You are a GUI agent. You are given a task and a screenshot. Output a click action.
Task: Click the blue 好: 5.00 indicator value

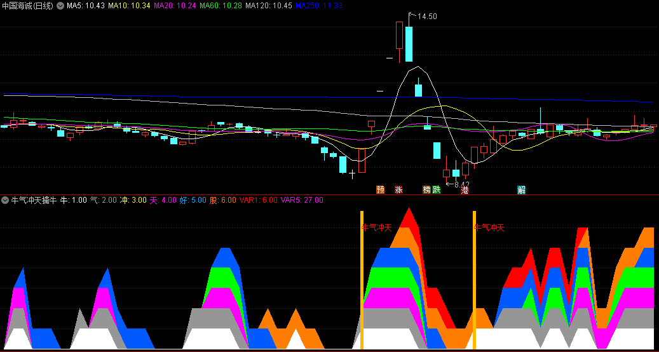193,200
